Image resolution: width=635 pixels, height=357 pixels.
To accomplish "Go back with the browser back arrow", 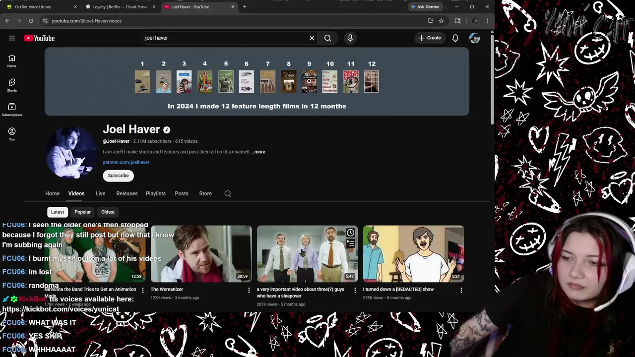I will (x=7, y=21).
